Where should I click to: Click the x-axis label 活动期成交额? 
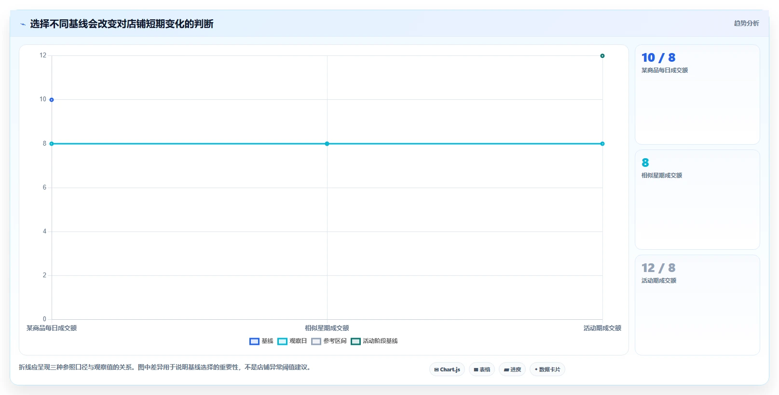coord(602,328)
